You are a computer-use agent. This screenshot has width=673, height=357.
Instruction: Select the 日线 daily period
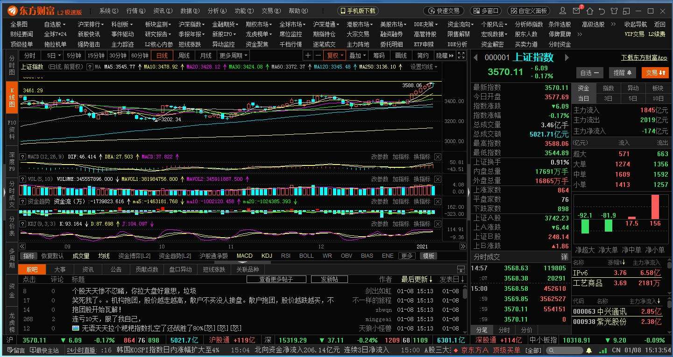(162, 55)
